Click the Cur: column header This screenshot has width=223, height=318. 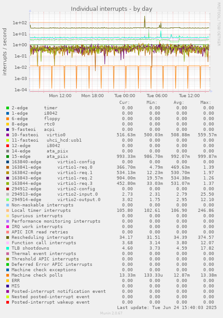point(125,103)
